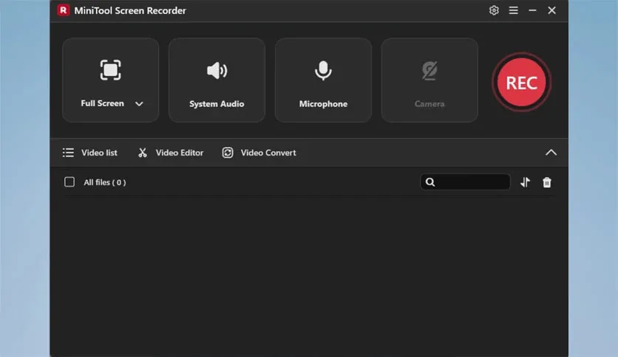Open the Video list tab
The width and height of the screenshot is (618, 357).
(90, 153)
